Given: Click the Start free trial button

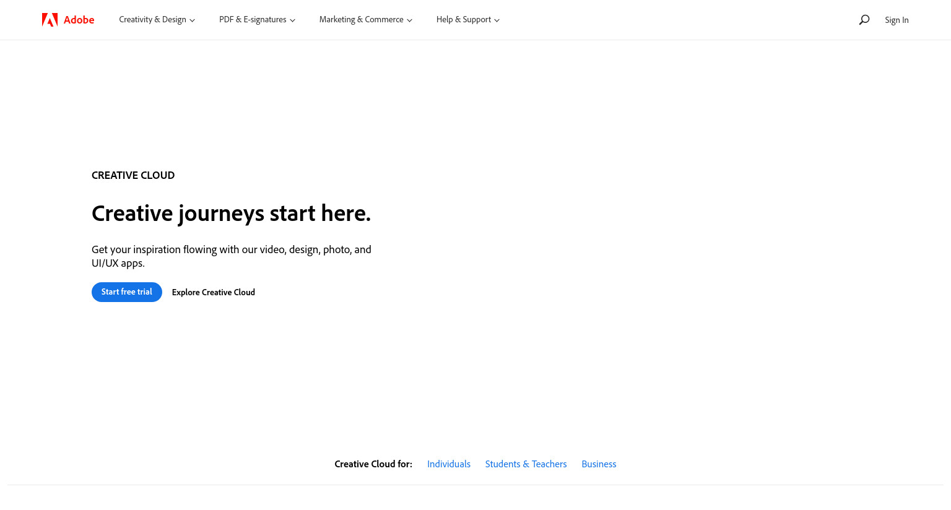Looking at the screenshot, I should [127, 292].
